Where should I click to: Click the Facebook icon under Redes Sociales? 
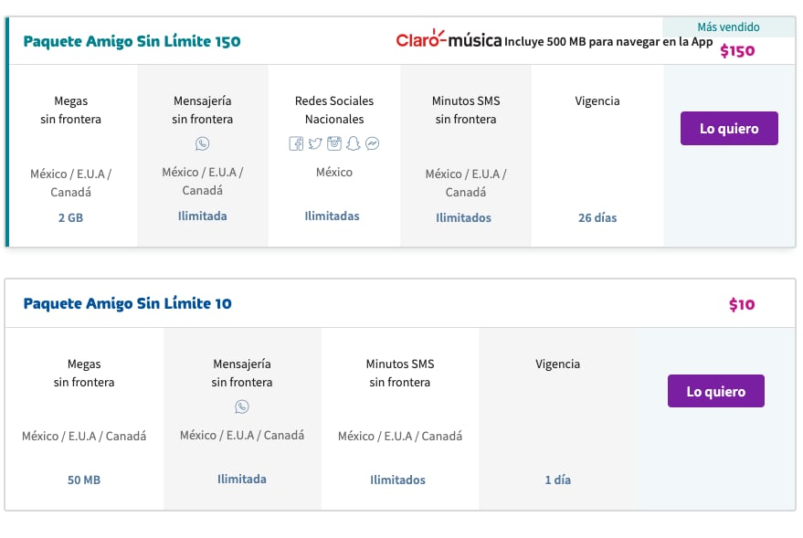pos(296,143)
